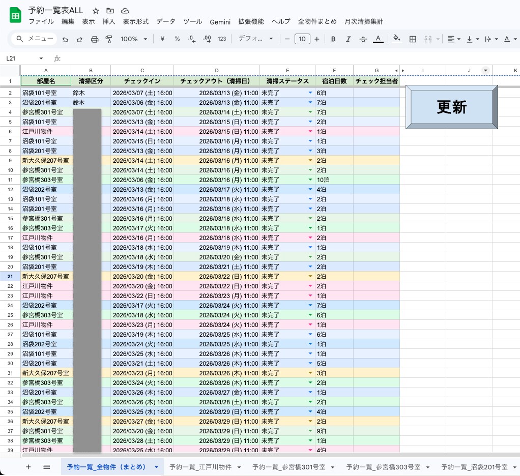Open the font family dropdown

pyautogui.click(x=256, y=39)
